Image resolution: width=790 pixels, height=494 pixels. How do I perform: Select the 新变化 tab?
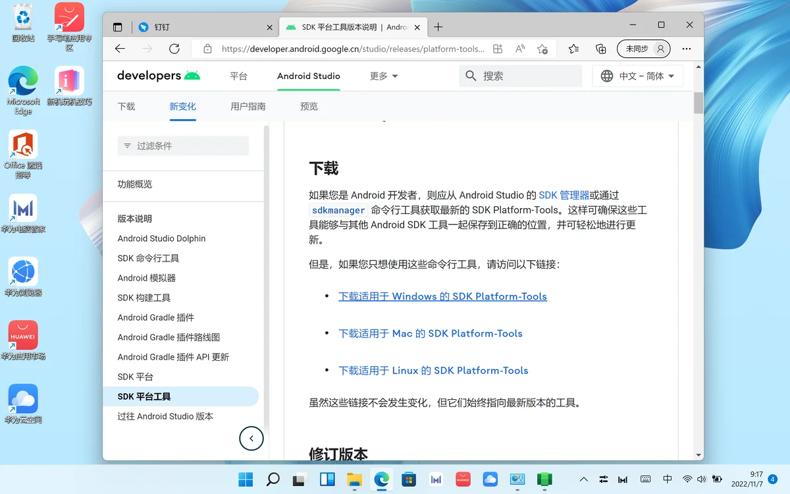pyautogui.click(x=183, y=106)
